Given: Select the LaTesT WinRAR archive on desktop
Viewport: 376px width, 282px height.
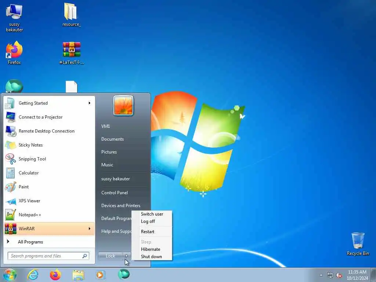Looking at the screenshot, I should (72, 53).
